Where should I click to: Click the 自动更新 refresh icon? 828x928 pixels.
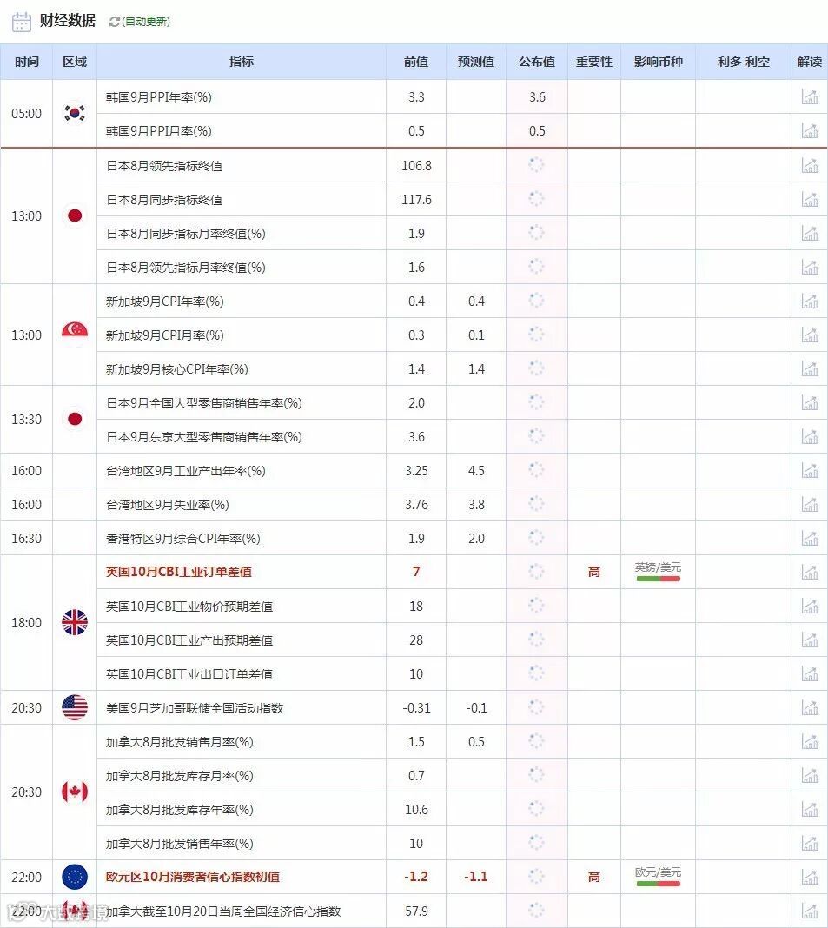coord(115,22)
